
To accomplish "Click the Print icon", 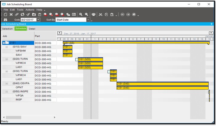I will pos(93,14).
